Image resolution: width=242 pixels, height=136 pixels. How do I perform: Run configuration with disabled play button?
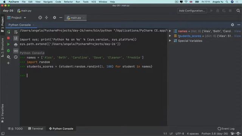tap(211, 11)
